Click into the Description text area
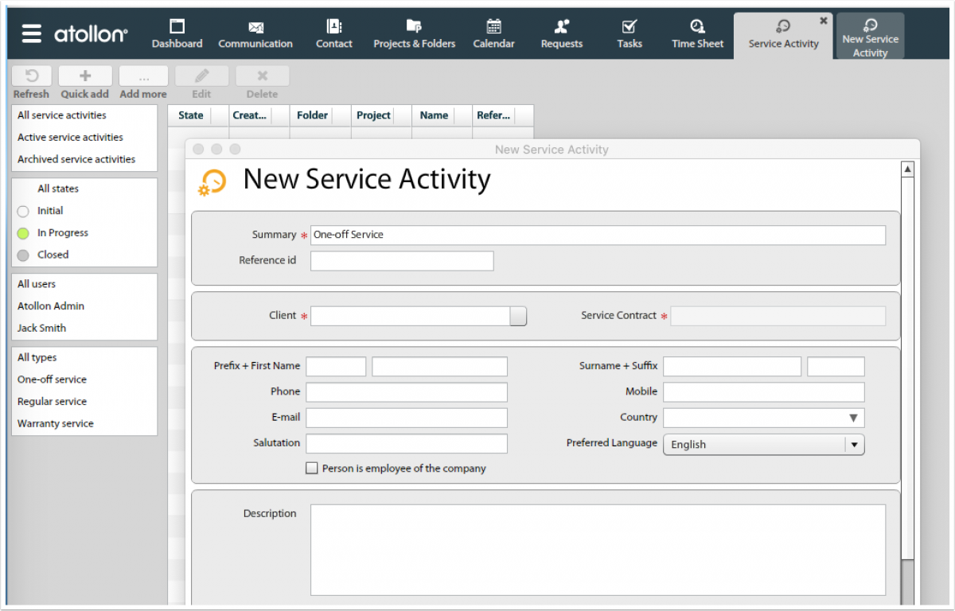 click(x=597, y=549)
